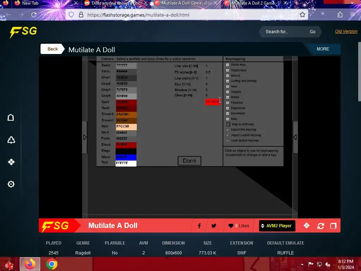Bookmark this page with star icon
The image size is (361, 271).
pos(302,15)
